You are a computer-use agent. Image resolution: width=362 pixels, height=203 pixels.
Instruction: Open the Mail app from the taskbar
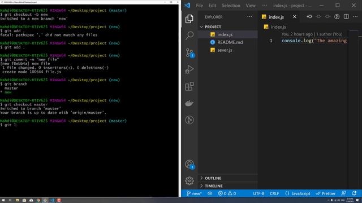pyautogui.click(x=31, y=200)
